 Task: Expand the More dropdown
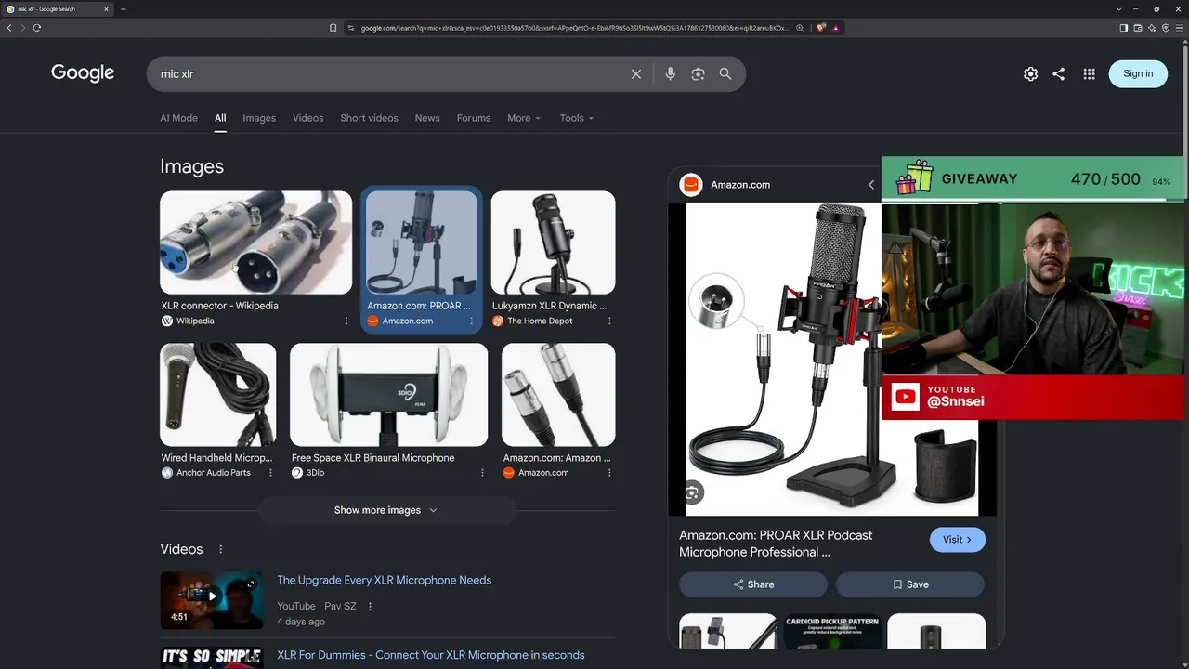click(x=524, y=118)
